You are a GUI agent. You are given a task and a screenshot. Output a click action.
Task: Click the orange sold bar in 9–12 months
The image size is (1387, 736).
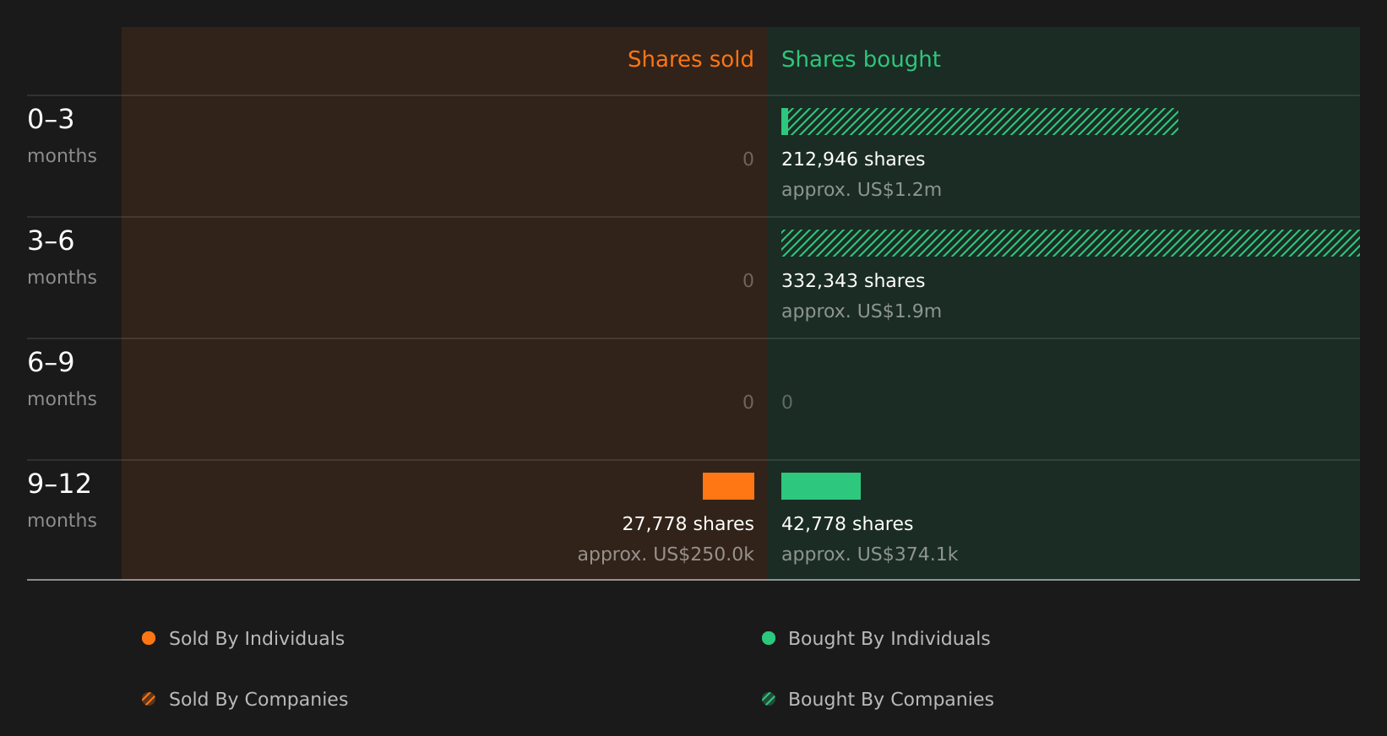tap(728, 486)
